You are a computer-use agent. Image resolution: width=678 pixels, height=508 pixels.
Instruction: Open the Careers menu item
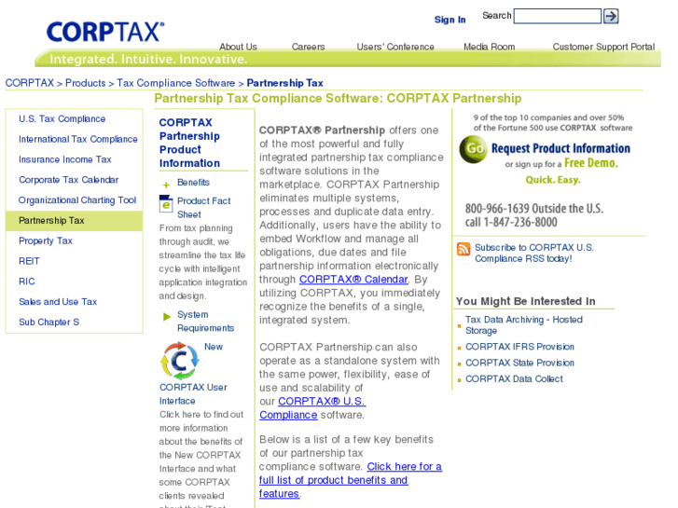[x=308, y=47]
